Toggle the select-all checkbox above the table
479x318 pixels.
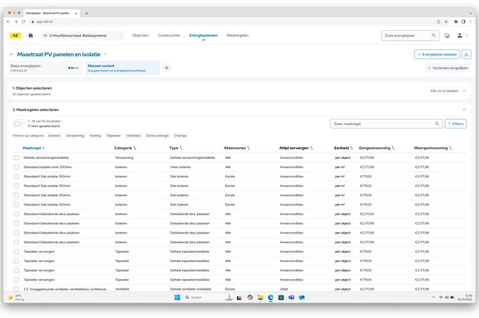click(x=17, y=124)
